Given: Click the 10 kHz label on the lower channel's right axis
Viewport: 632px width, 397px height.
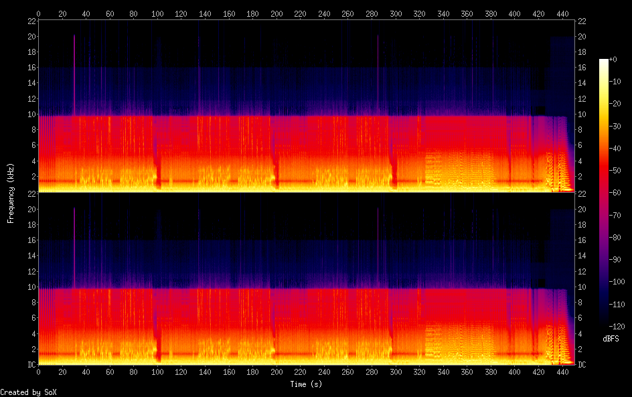Looking at the screenshot, I should pos(582,287).
